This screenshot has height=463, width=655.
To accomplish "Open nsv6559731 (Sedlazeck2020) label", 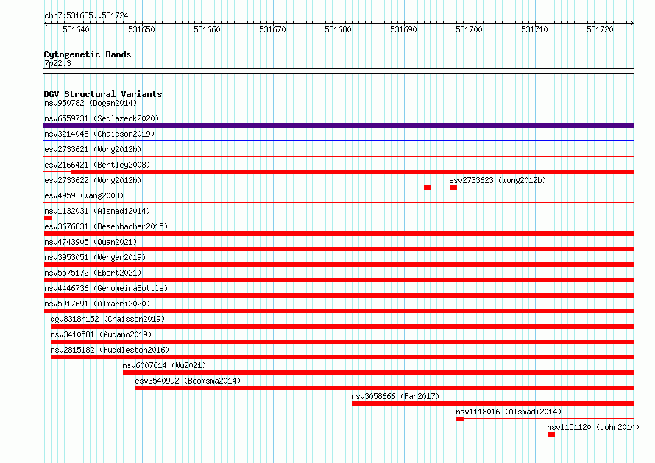I will [x=102, y=118].
